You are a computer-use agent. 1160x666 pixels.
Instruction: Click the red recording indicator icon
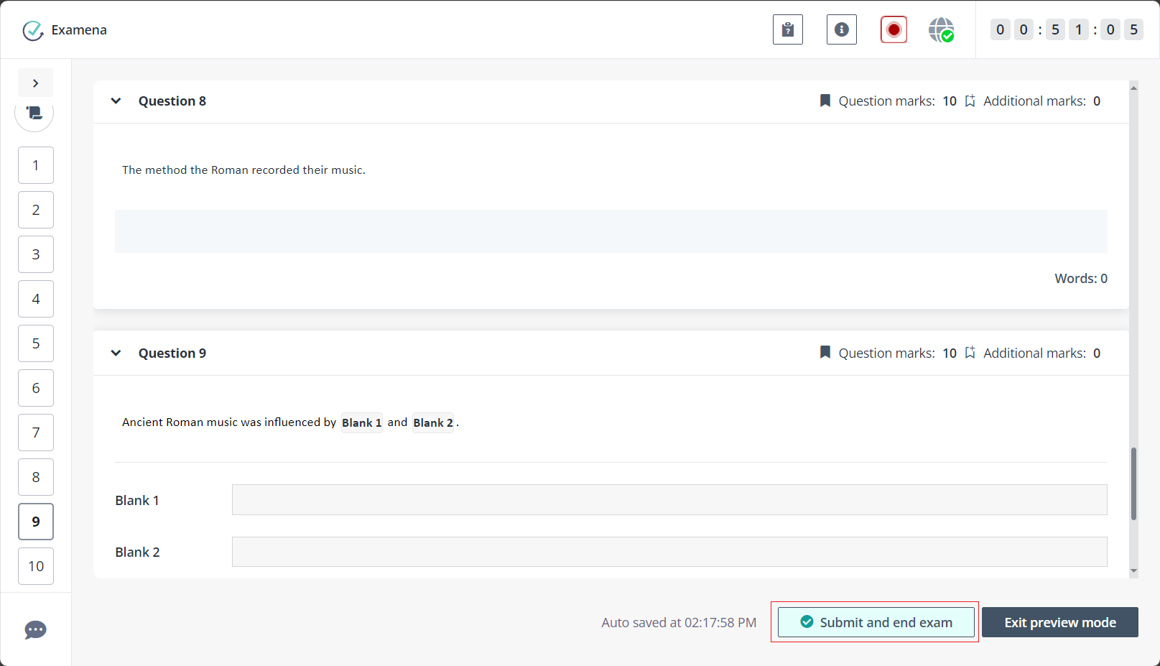click(x=894, y=30)
